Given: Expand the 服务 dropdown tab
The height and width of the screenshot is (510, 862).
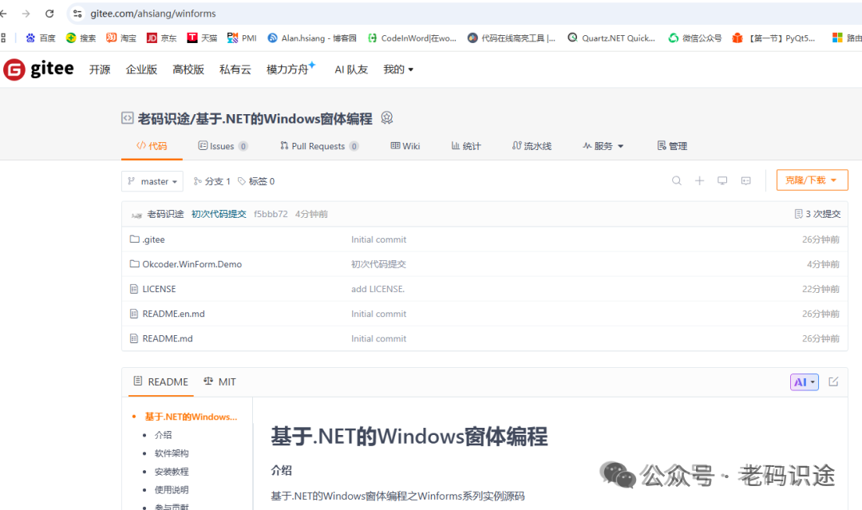Looking at the screenshot, I should [603, 145].
